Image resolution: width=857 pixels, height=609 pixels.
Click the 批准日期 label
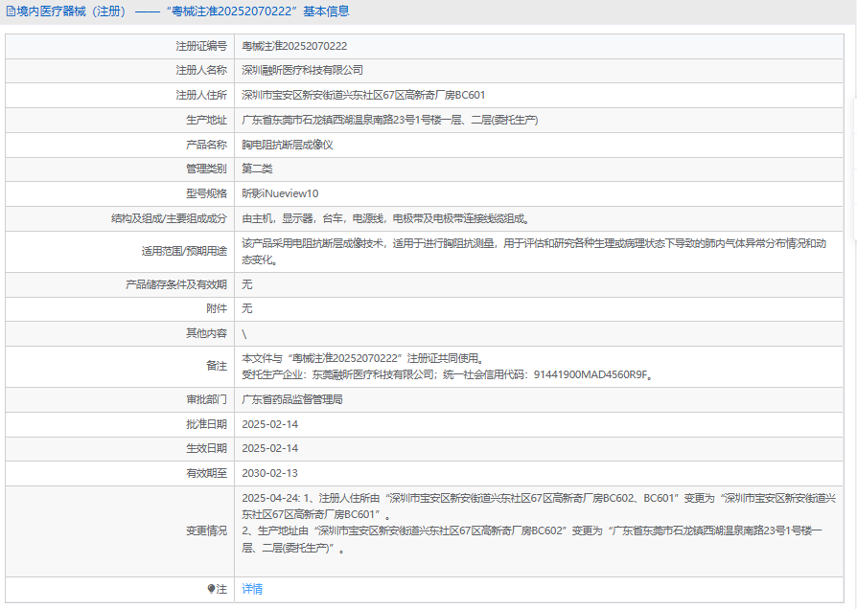coord(206,424)
